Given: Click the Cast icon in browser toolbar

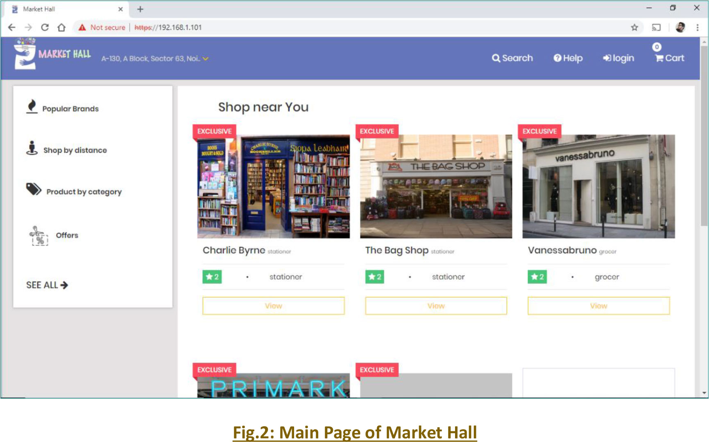Looking at the screenshot, I should click(x=656, y=27).
